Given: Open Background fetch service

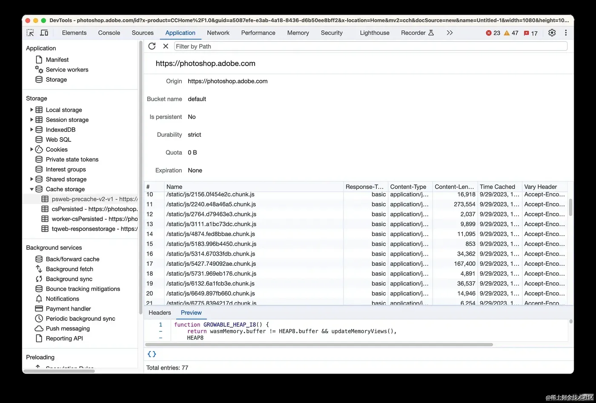Looking at the screenshot, I should [x=69, y=269].
